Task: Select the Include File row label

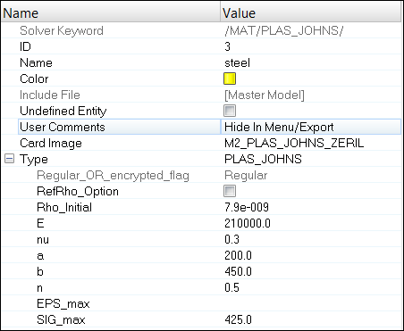Action: (50, 95)
